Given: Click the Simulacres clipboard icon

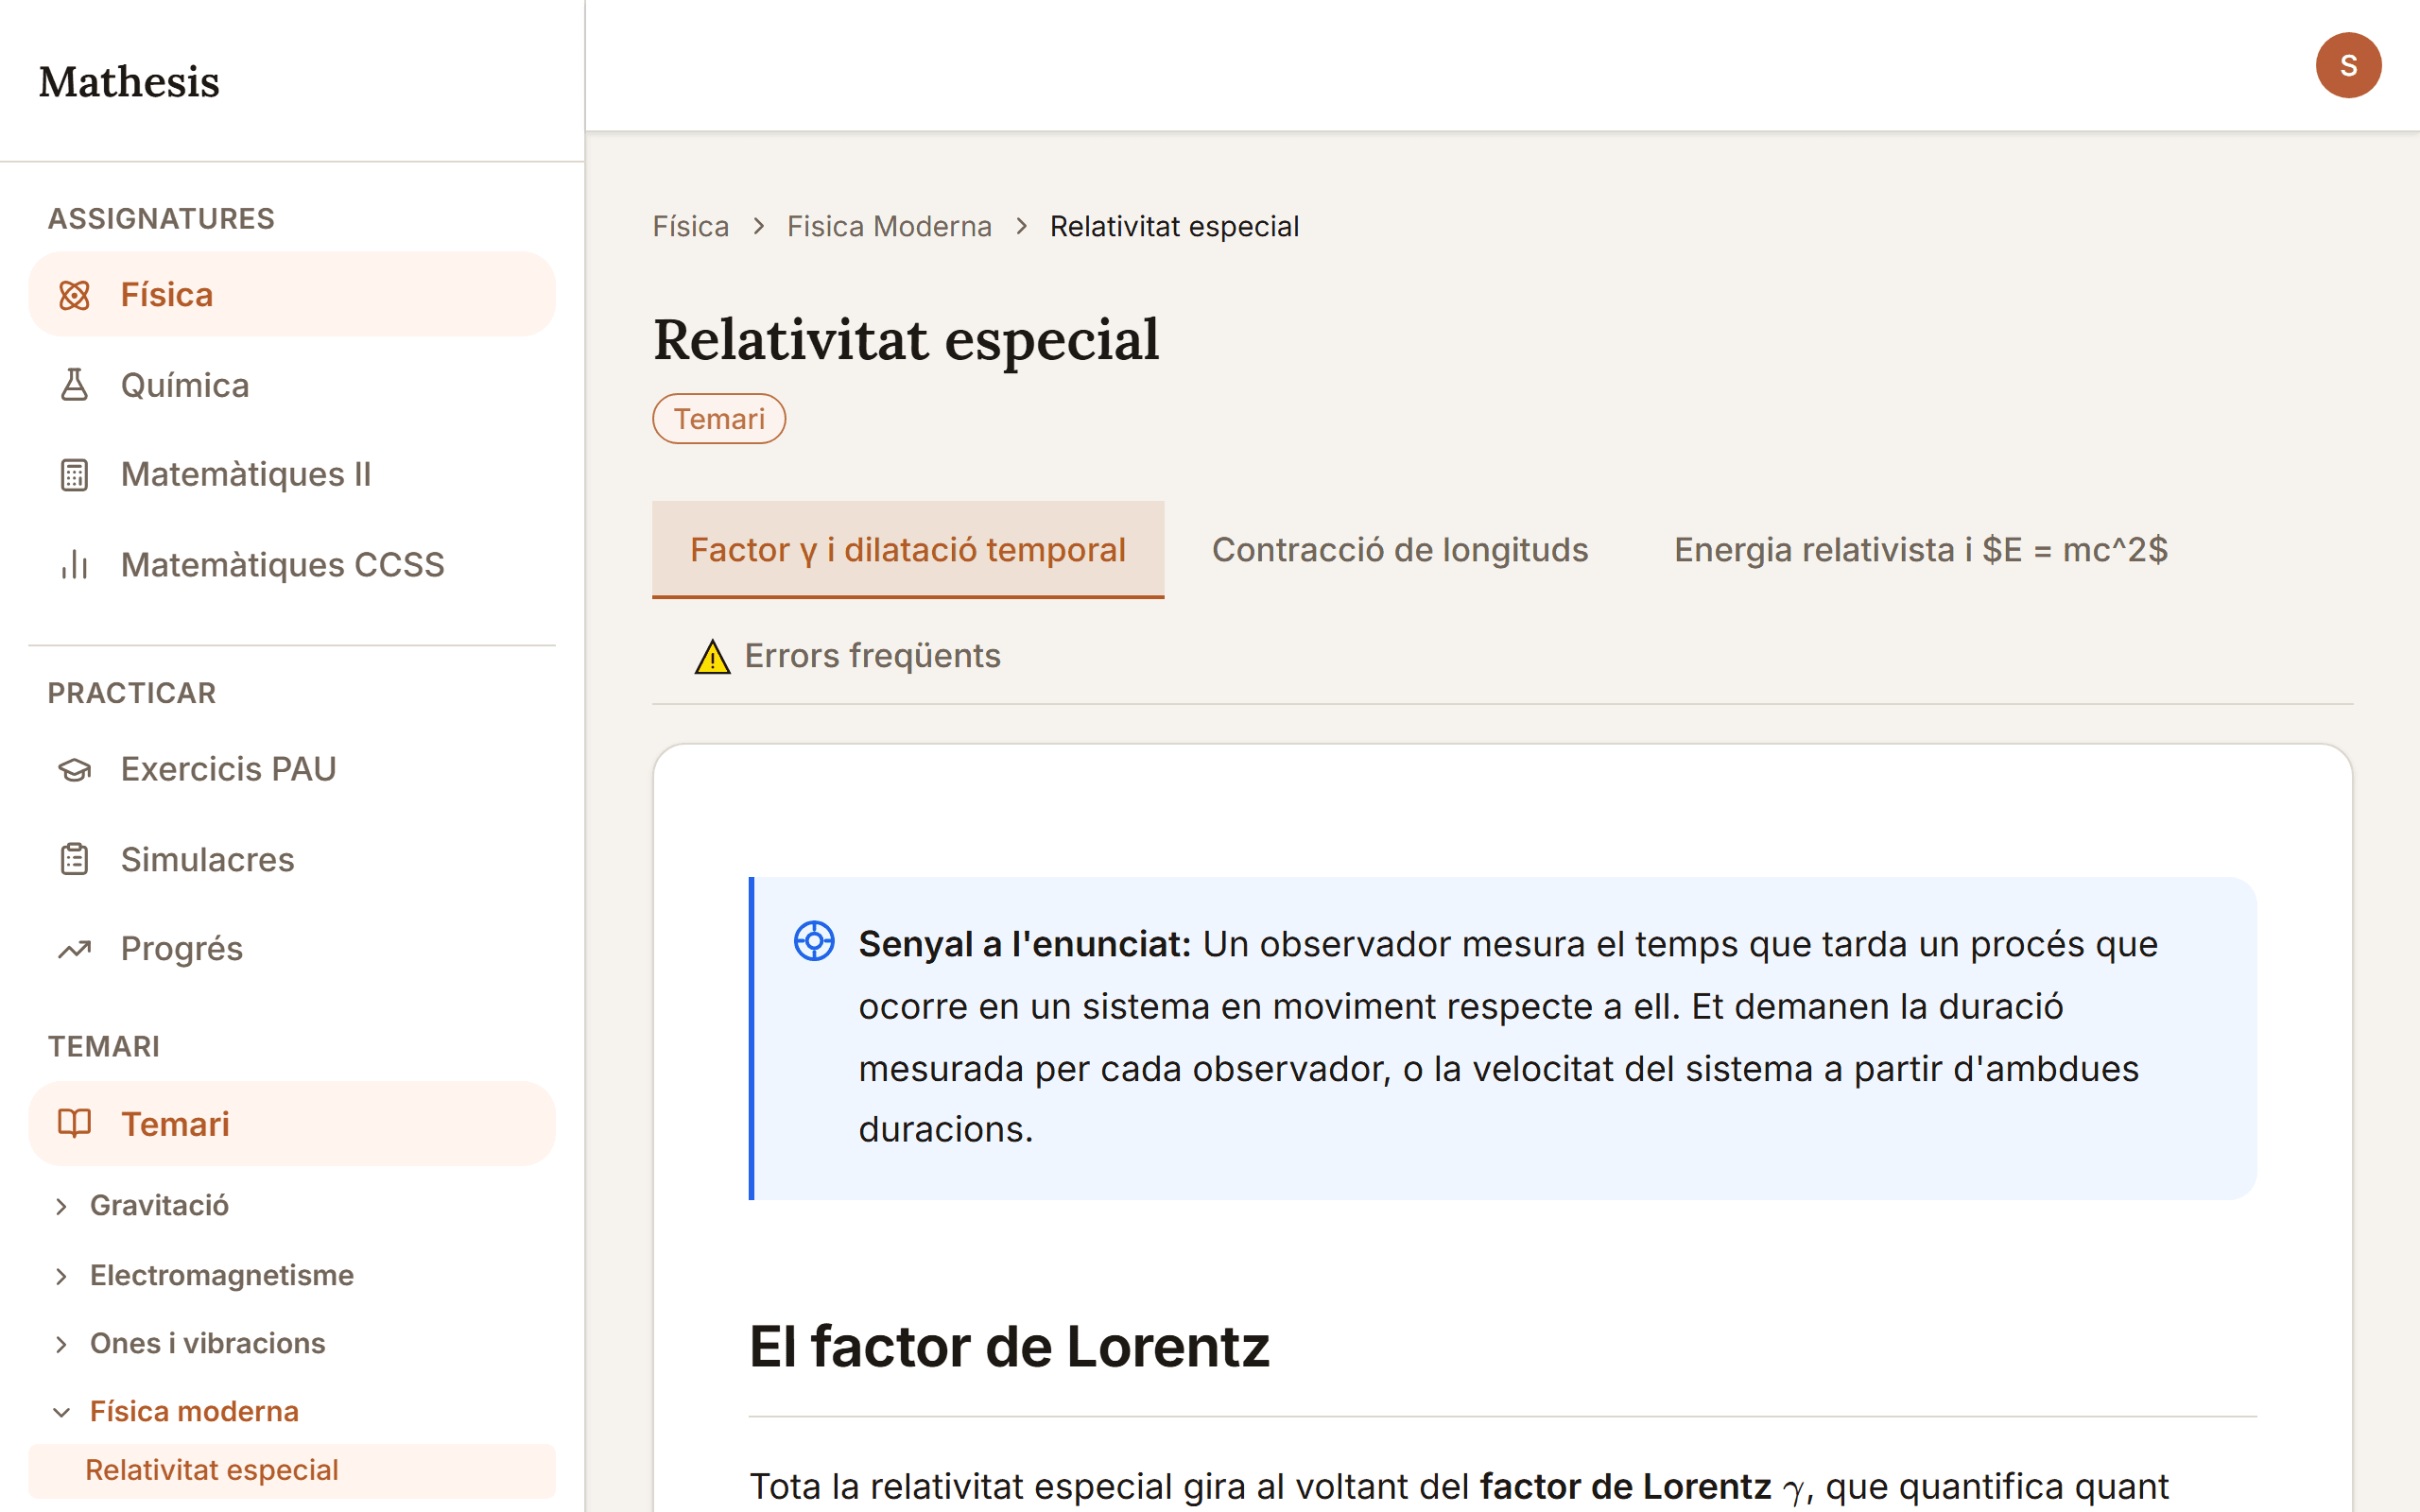Looking at the screenshot, I should coord(75,859).
